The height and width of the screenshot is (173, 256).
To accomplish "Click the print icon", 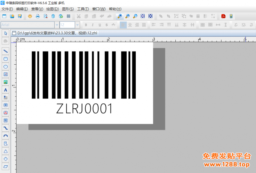I will point(38,16).
